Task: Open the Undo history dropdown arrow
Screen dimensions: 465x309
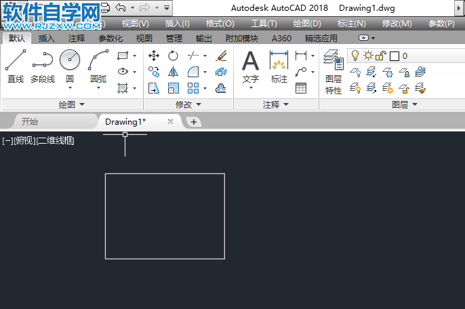Action: point(132,7)
